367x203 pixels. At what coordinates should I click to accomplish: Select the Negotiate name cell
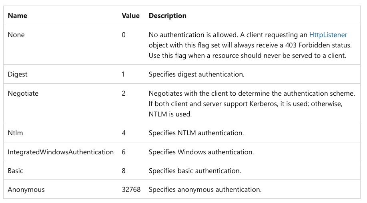coord(23,94)
